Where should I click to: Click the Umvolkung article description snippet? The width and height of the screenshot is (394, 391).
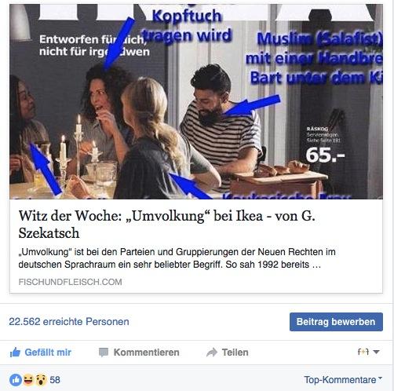point(177,258)
